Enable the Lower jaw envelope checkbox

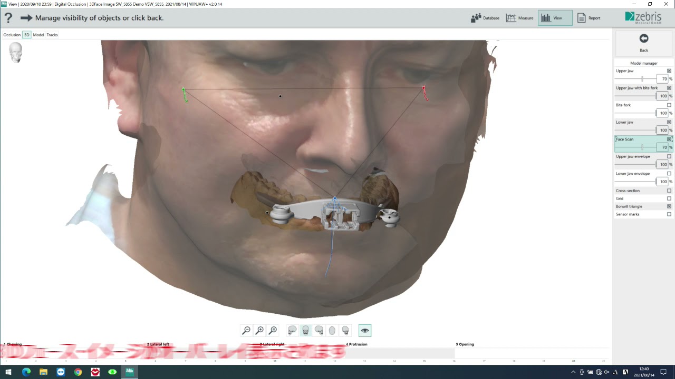tap(669, 173)
